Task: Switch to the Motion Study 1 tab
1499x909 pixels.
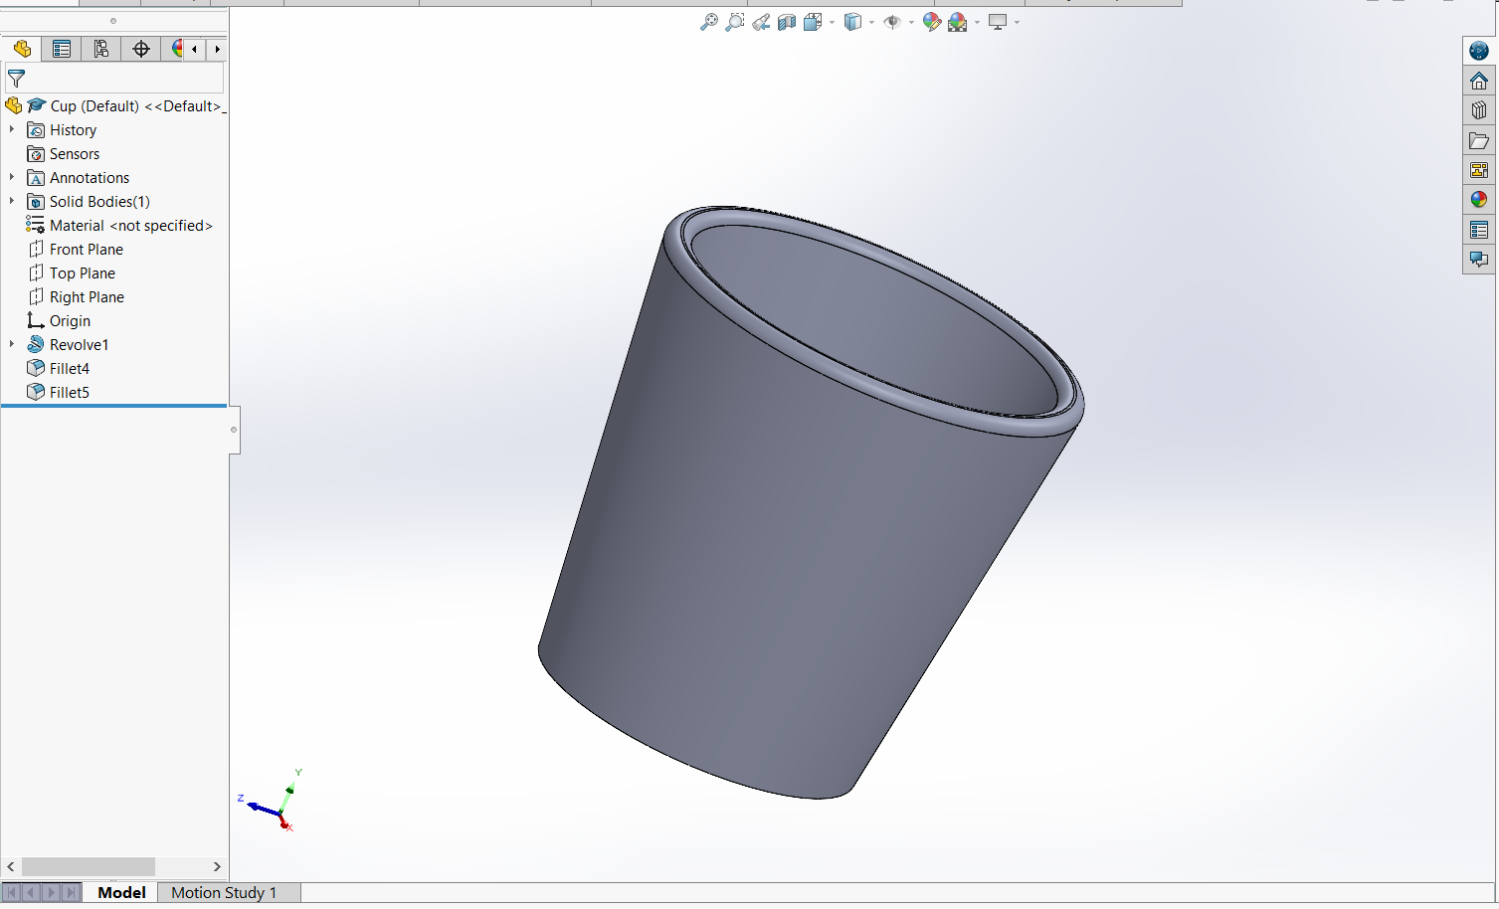Action: pyautogui.click(x=224, y=892)
